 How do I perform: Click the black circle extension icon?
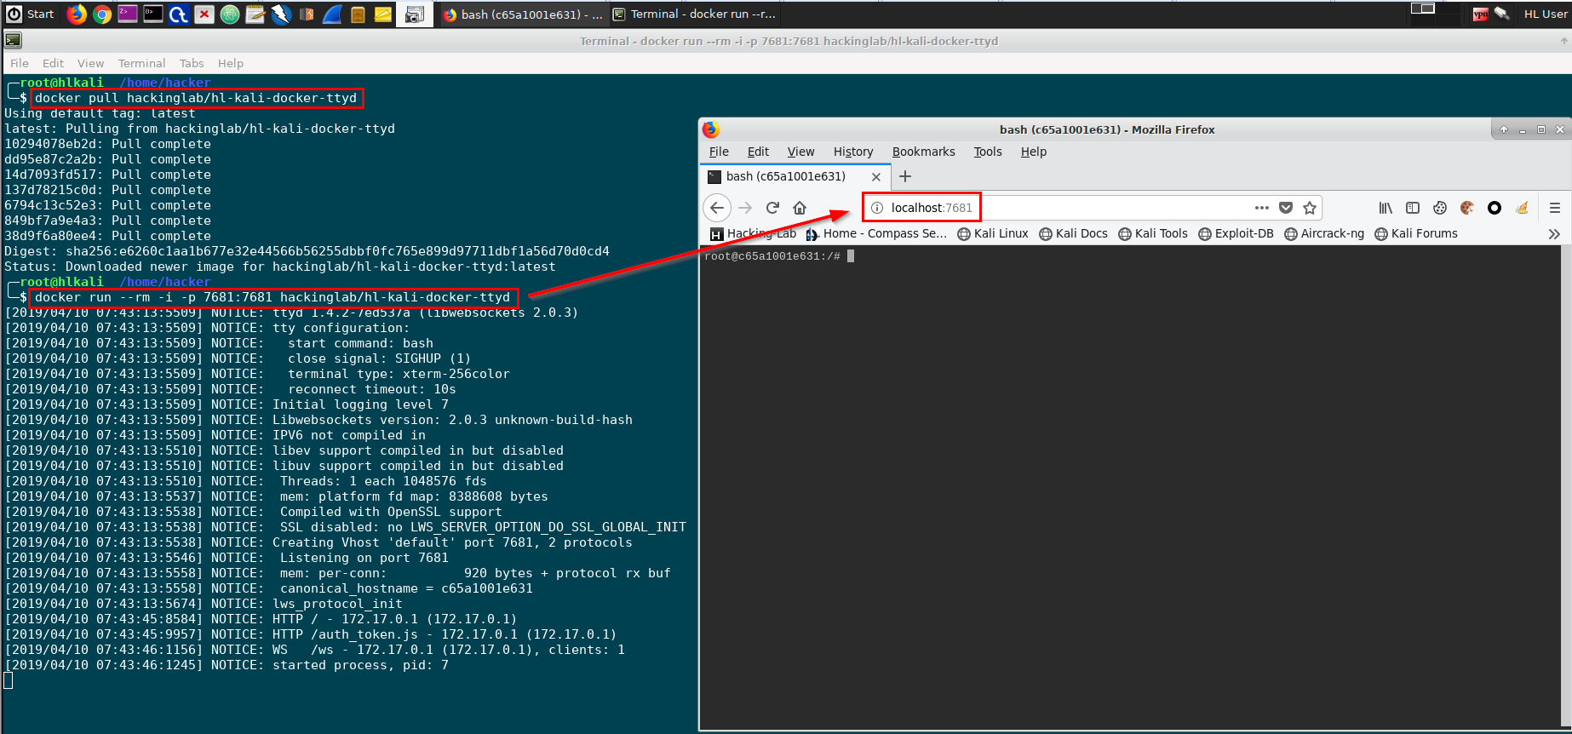coord(1495,208)
